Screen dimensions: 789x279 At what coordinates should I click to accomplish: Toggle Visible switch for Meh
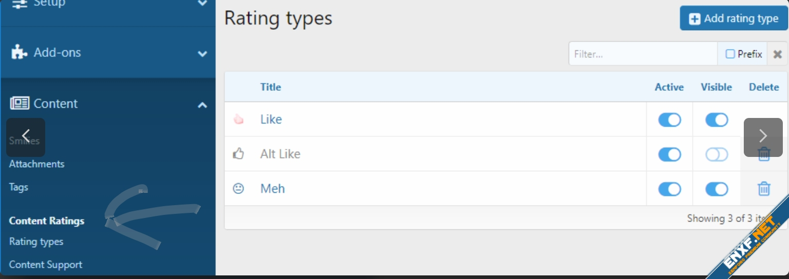click(716, 189)
